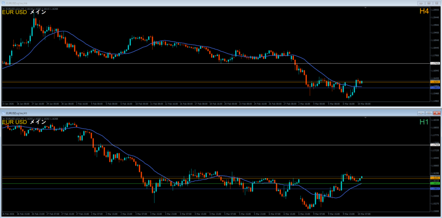Select the white 1.17420 horizontal line on H4
This screenshot has width=442, height=218.
216,64
